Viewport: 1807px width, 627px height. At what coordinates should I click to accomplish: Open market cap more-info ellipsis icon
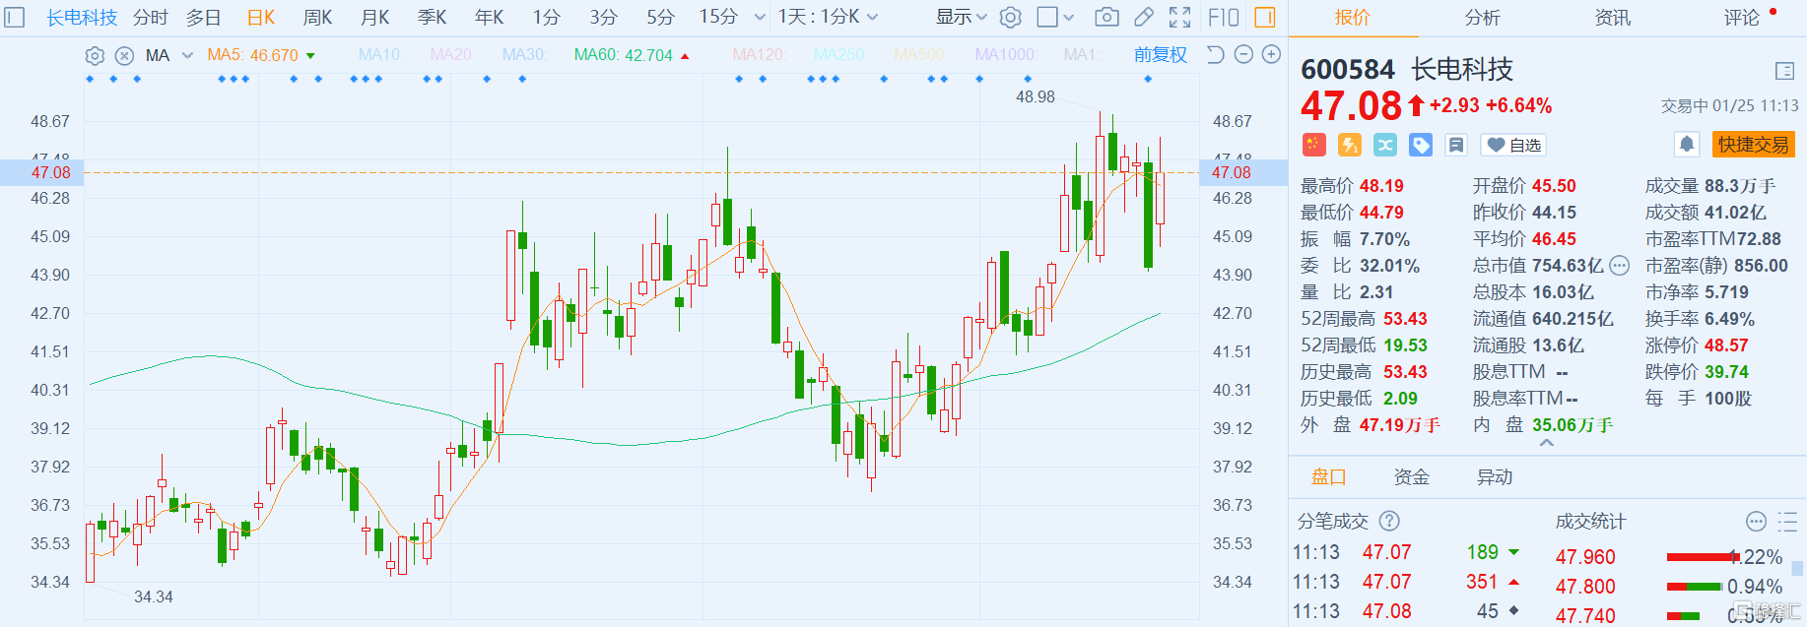pyautogui.click(x=1620, y=266)
